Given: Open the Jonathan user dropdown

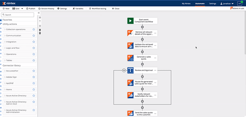Looking at the screenshot, I should pyautogui.click(x=227, y=3).
